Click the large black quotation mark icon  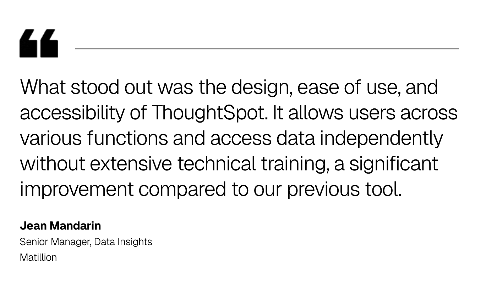(39, 43)
